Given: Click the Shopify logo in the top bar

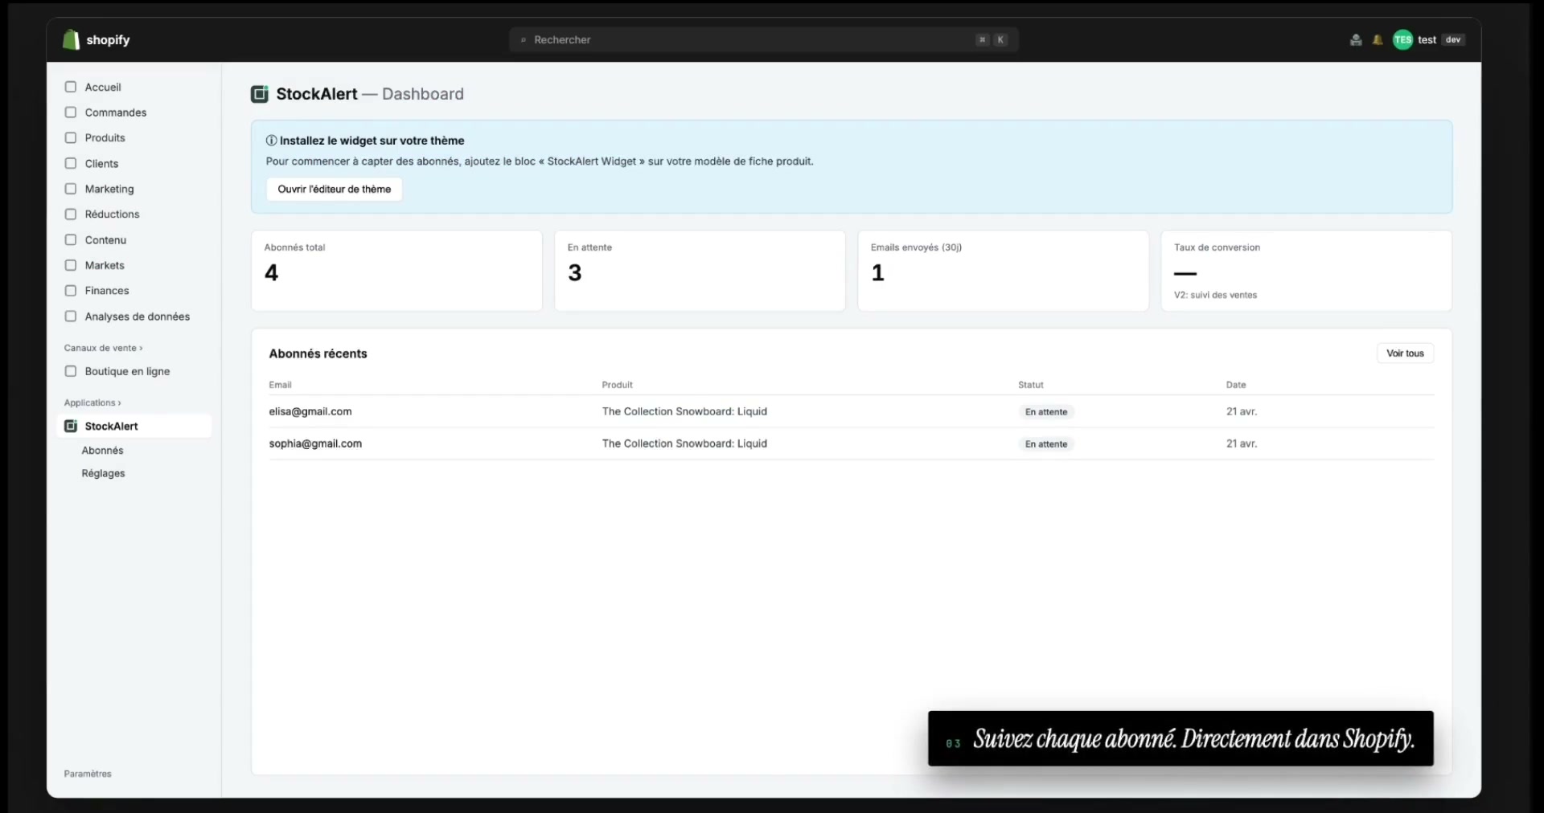Looking at the screenshot, I should click(96, 39).
